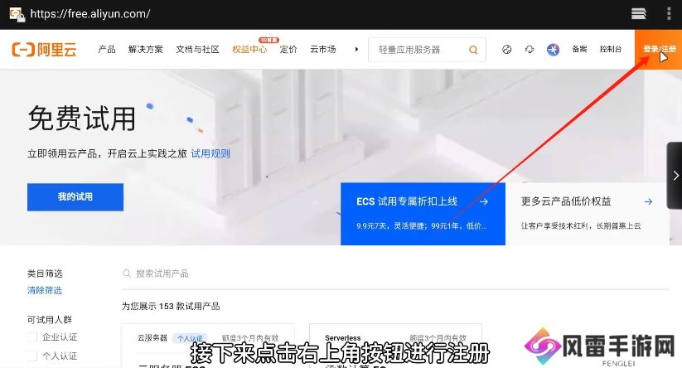Expand more navigation items with the triangle arrow
The image size is (682, 368).
click(x=356, y=50)
